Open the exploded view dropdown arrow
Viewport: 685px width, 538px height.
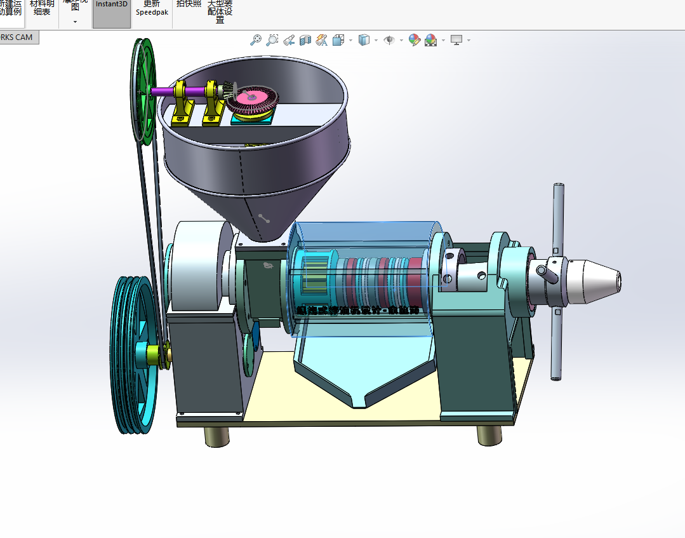coord(75,22)
